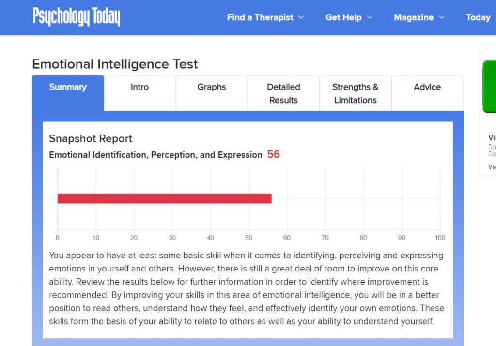Select the Advice tab
This screenshot has width=496, height=346.
click(427, 88)
